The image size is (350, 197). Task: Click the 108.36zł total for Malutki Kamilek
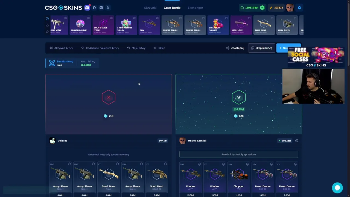(284, 141)
